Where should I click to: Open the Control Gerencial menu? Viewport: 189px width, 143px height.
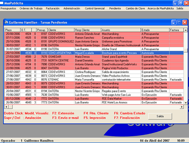pos(95,9)
